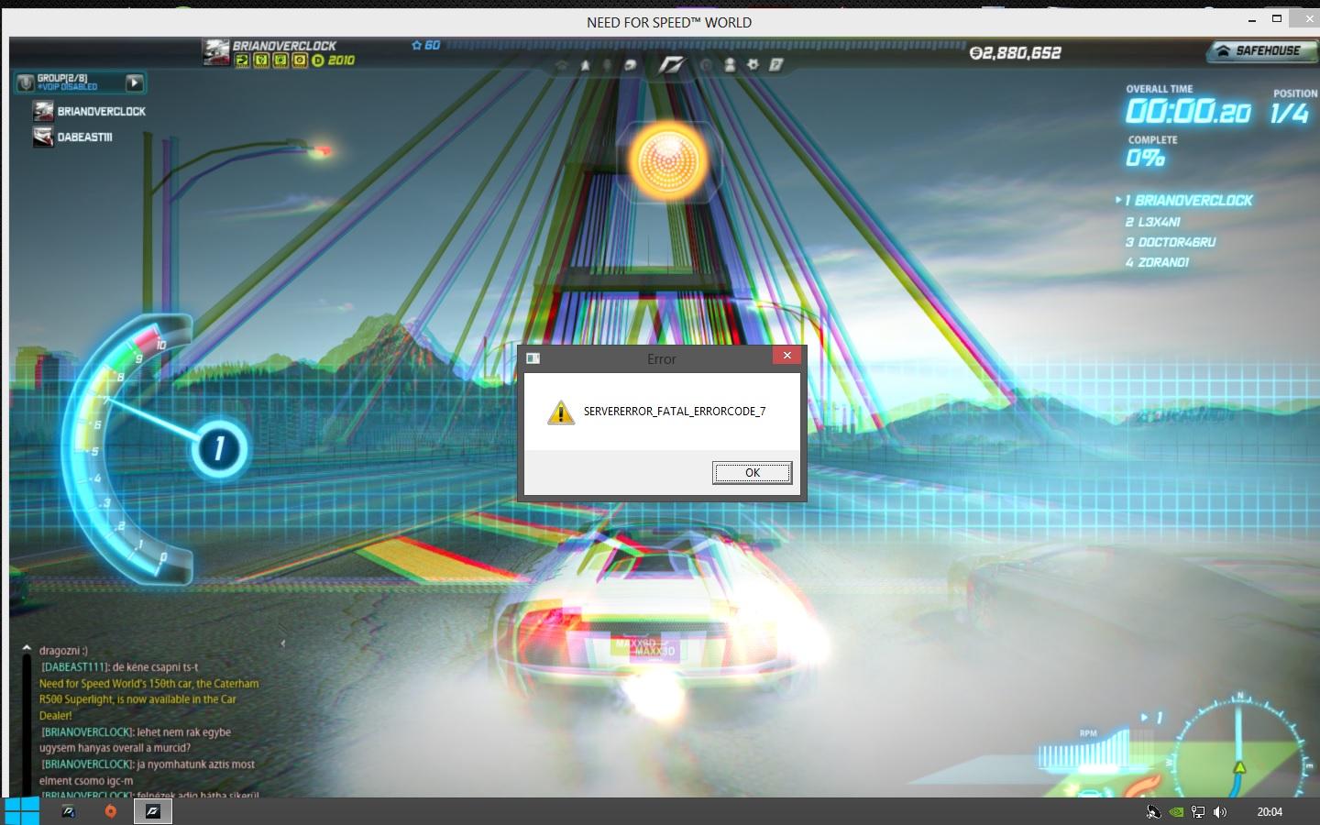Collapse the chat with the small left arrow

pyautogui.click(x=282, y=643)
